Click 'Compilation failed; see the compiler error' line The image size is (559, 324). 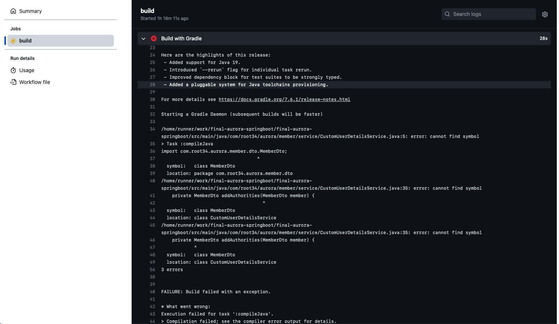pyautogui.click(x=249, y=321)
